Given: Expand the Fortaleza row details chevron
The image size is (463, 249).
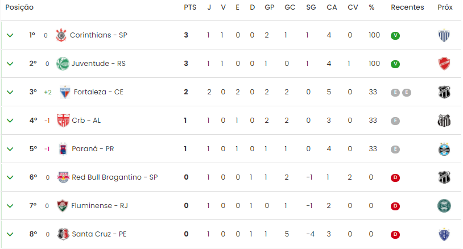Looking at the screenshot, I should click(x=10, y=92).
